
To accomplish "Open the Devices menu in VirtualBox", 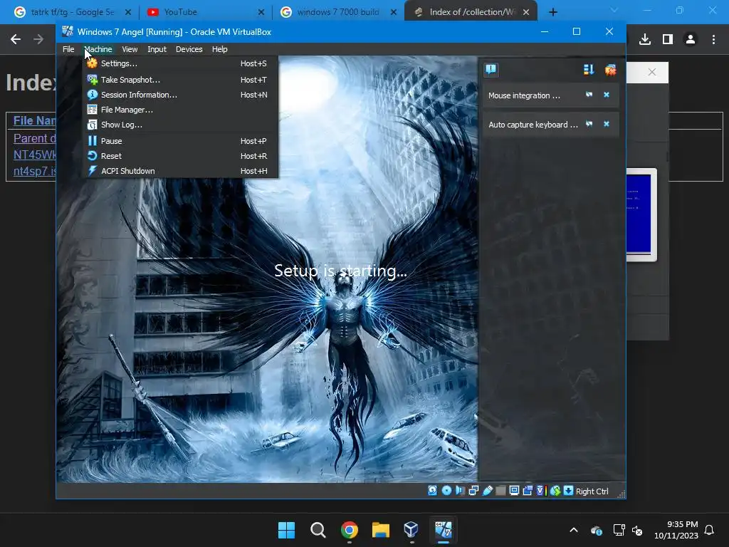I will tap(189, 49).
